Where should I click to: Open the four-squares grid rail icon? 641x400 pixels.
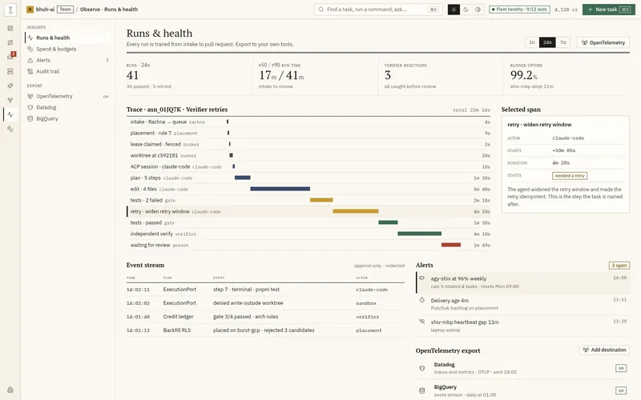[10, 28]
